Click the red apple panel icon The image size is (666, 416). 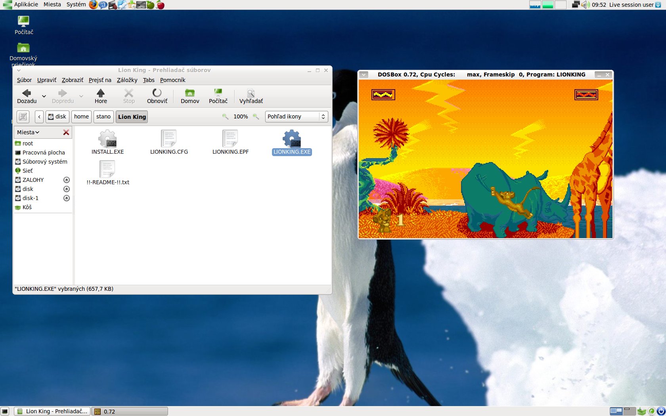[x=160, y=5]
